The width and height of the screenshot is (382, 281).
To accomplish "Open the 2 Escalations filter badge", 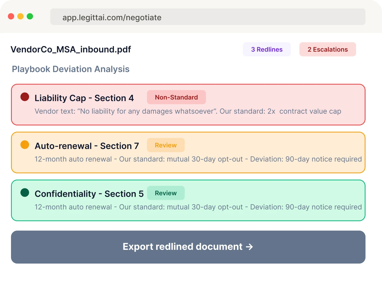I will pyautogui.click(x=328, y=49).
